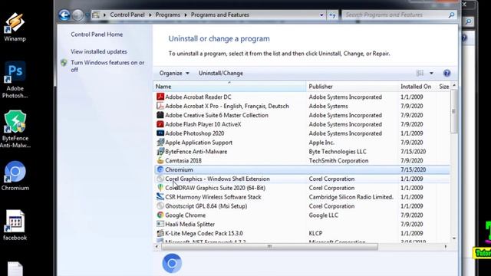Image resolution: width=491 pixels, height=276 pixels.
Task: Select the Google Chrome list icon
Action: (x=160, y=215)
